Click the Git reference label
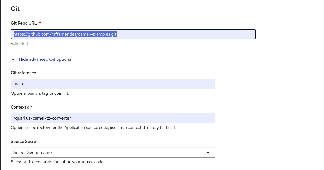The height and width of the screenshot is (170, 324). click(23, 73)
